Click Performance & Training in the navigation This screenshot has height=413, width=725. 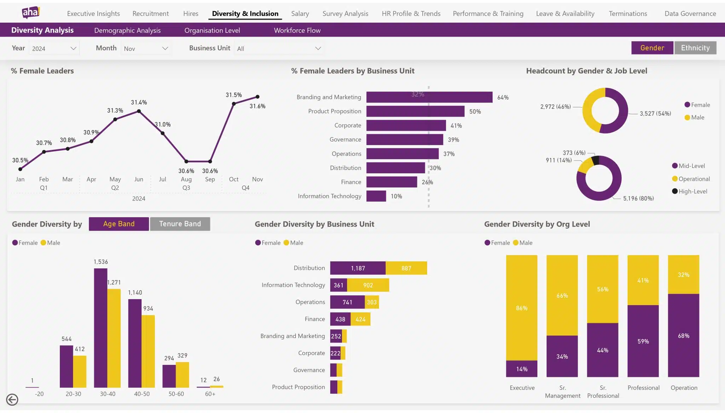coord(488,13)
